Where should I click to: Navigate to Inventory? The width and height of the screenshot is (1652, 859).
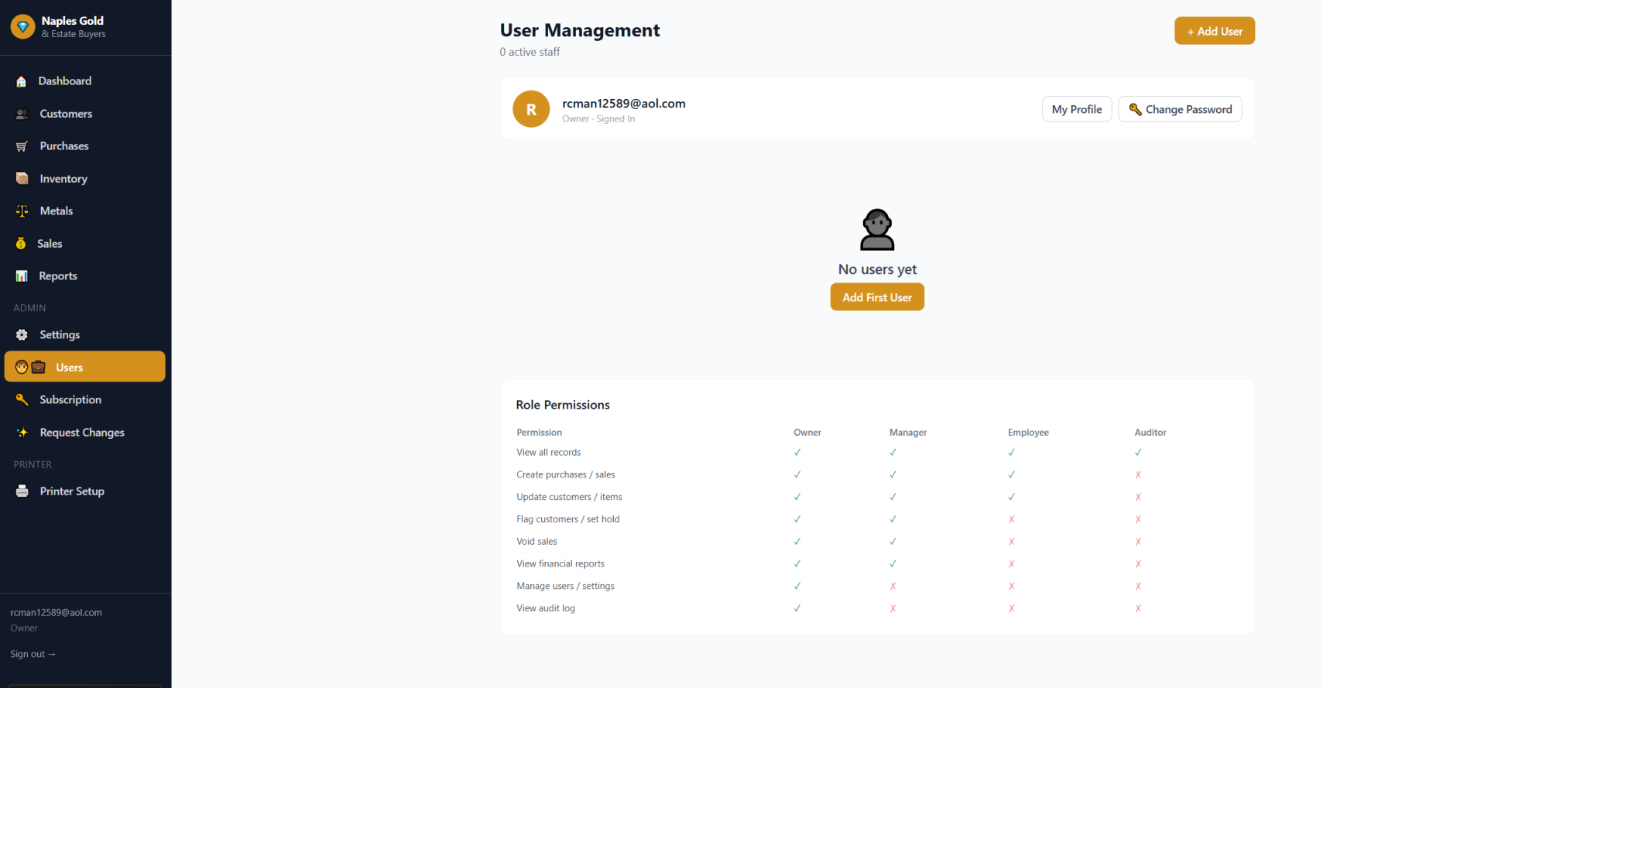[x=85, y=179]
